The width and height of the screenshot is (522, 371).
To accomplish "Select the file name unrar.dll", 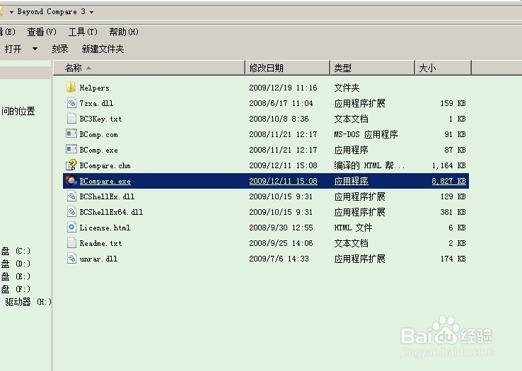I will click(98, 259).
